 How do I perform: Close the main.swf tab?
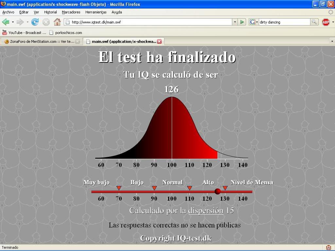coord(159,42)
